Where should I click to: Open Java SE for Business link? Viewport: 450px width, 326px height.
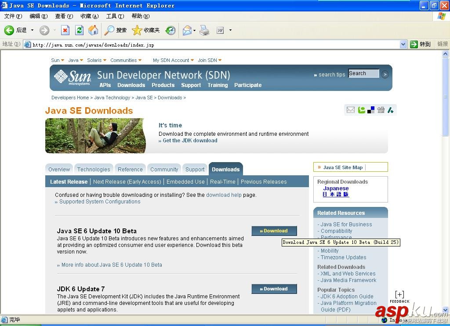pyautogui.click(x=346, y=225)
